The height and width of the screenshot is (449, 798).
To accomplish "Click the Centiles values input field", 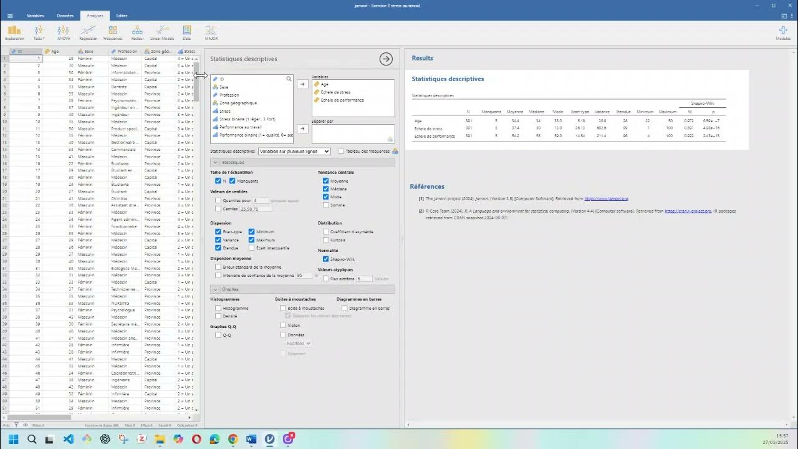I will pyautogui.click(x=255, y=209).
